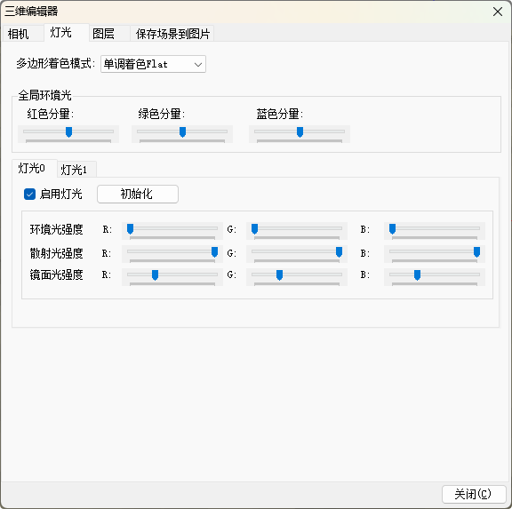This screenshot has width=512, height=509.
Task: Select the 灯光0 sub-tab
Action: (x=35, y=169)
